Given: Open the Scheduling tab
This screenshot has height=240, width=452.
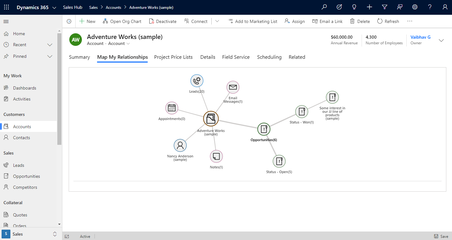Looking at the screenshot, I should tap(269, 57).
